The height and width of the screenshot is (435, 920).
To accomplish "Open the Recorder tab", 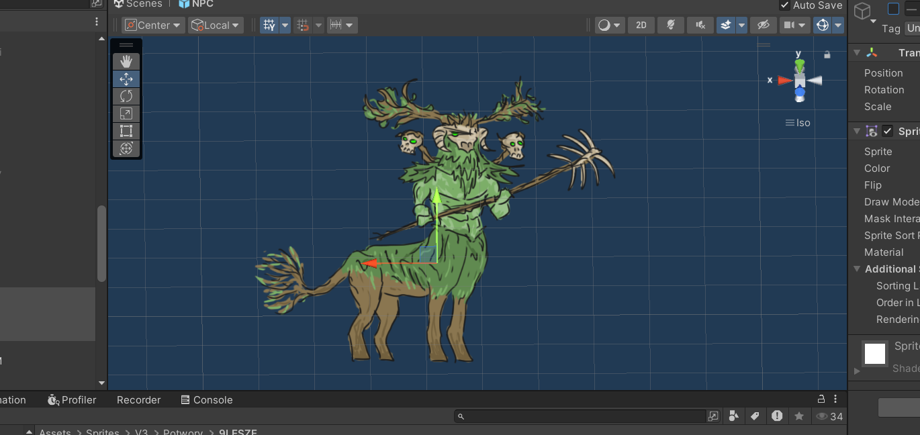I will [138, 399].
